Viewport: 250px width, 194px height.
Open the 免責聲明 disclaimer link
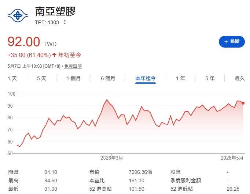(x=73, y=66)
